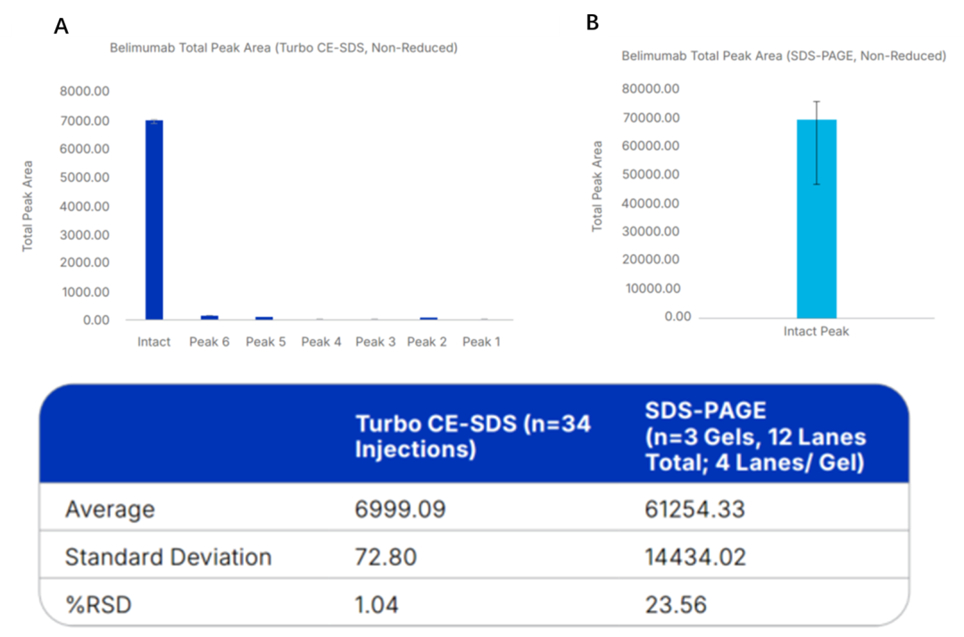Click the Turbo CE-SDS chart title
This screenshot has width=964, height=637.
(x=283, y=48)
